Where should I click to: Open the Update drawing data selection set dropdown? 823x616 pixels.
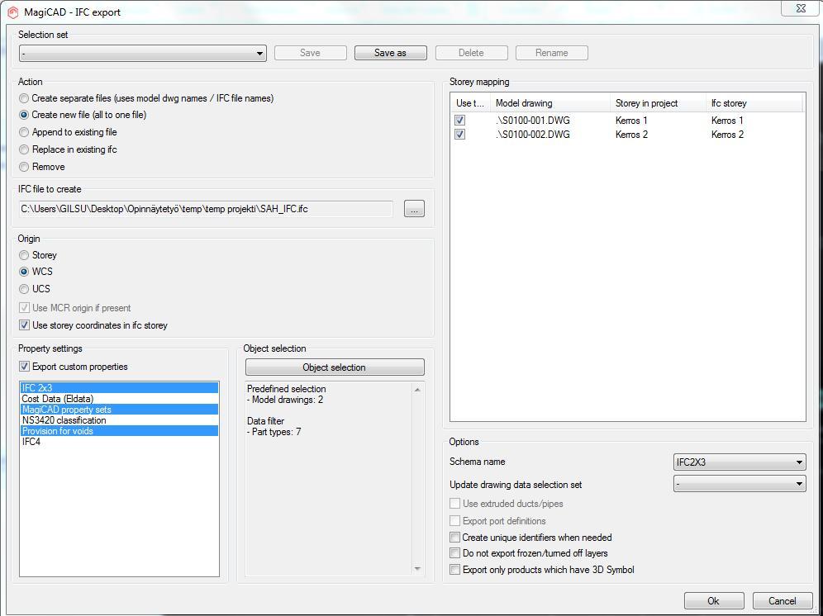740,484
